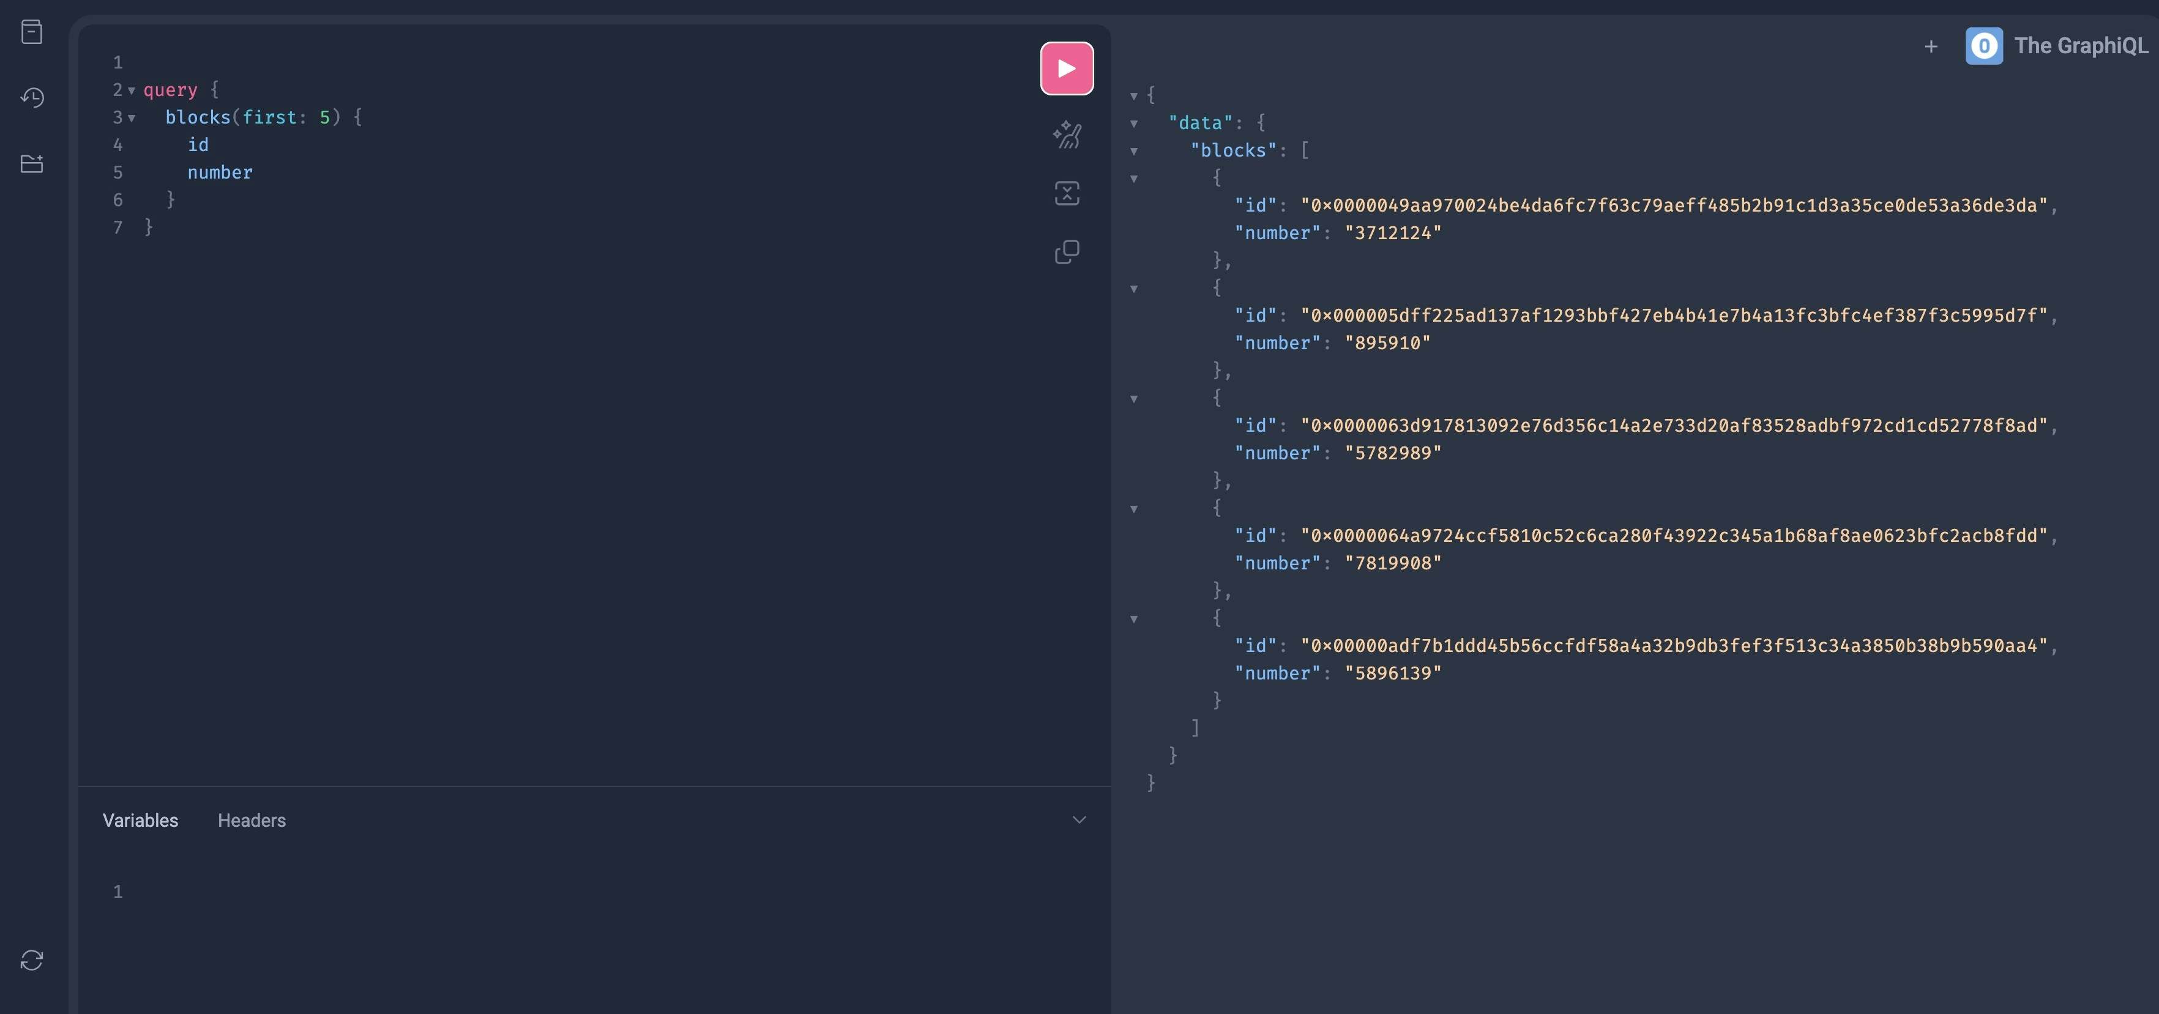The height and width of the screenshot is (1014, 2159).
Task: Click the id value starting 0x0000064a9
Action: [x=1674, y=535]
